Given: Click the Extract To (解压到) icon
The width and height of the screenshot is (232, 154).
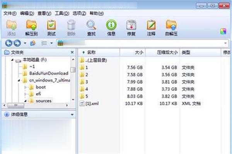Looking at the screenshot, I should pos(31,25).
